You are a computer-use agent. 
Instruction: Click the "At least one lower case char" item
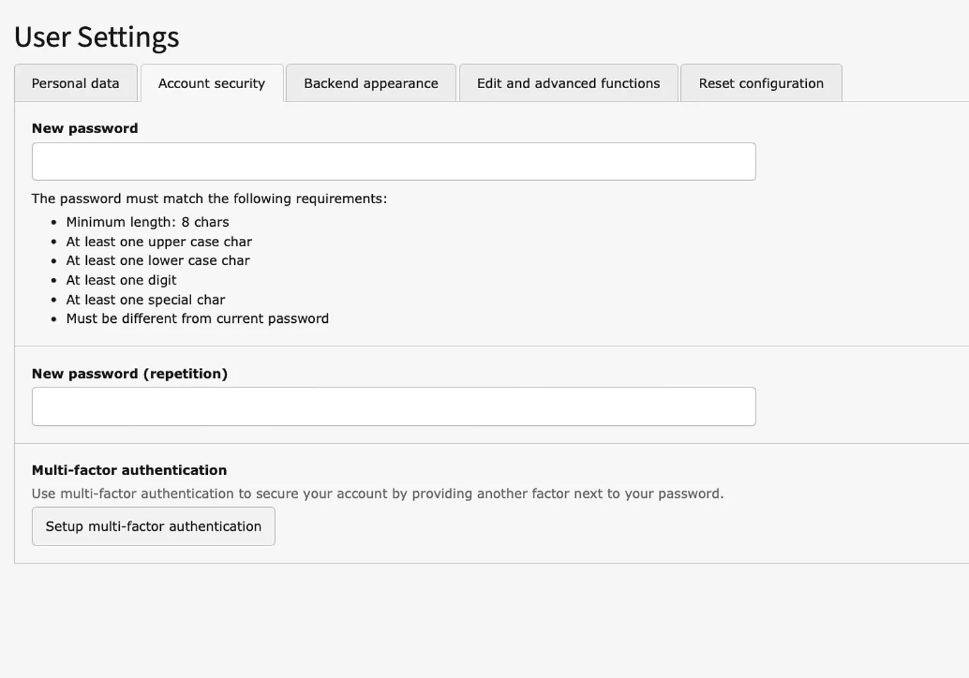click(157, 260)
